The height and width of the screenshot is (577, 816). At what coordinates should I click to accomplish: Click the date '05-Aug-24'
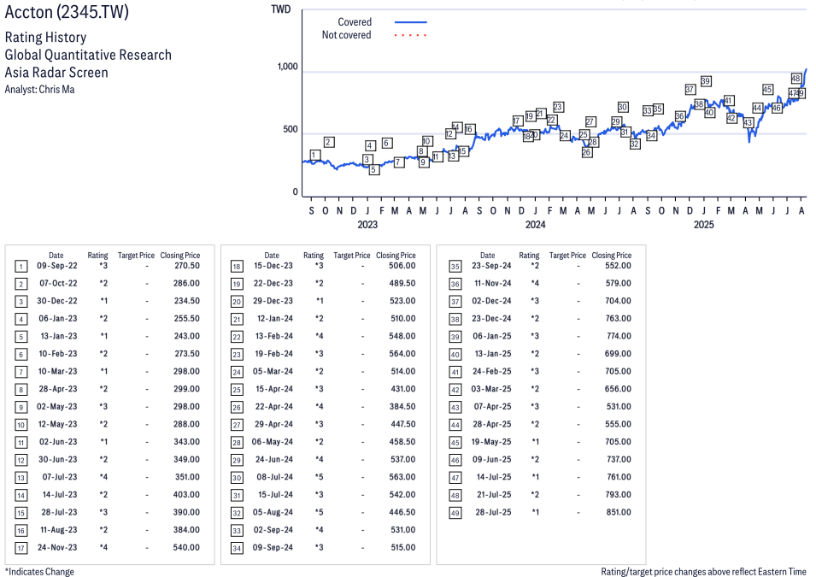[x=273, y=512]
